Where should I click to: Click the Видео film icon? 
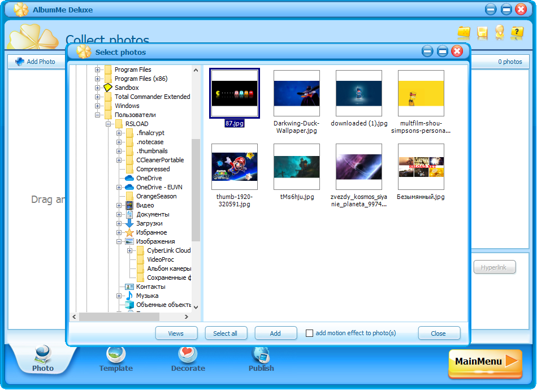pos(129,205)
